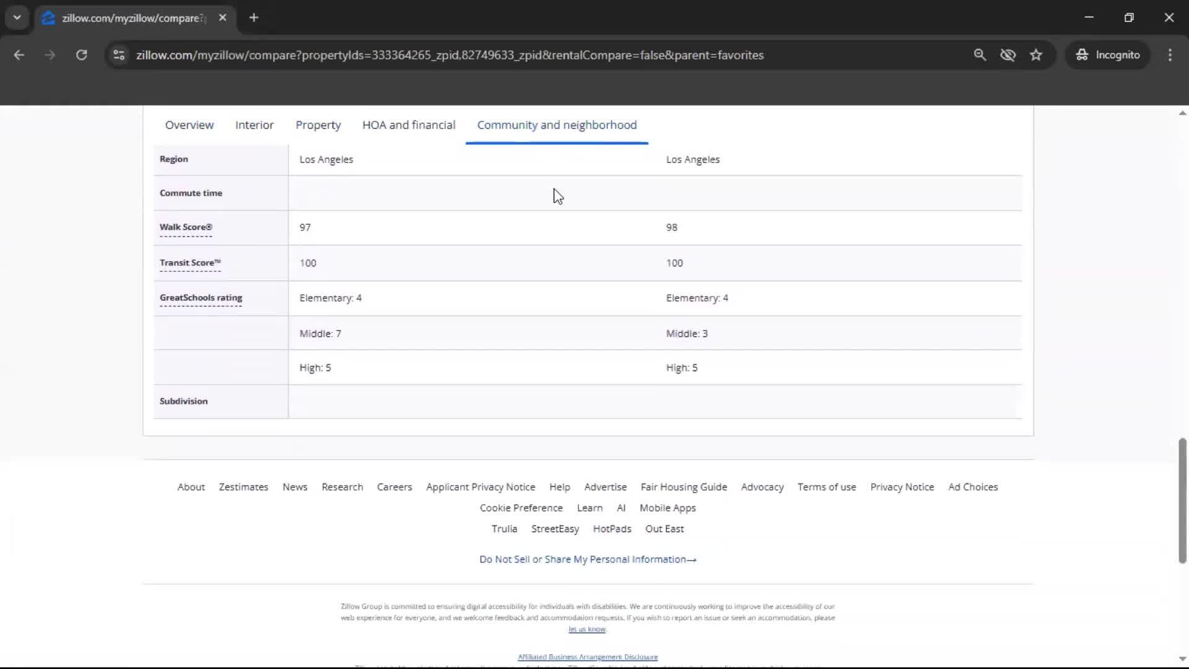Navigate back using the browser back arrow
This screenshot has width=1189, height=669.
(19, 55)
